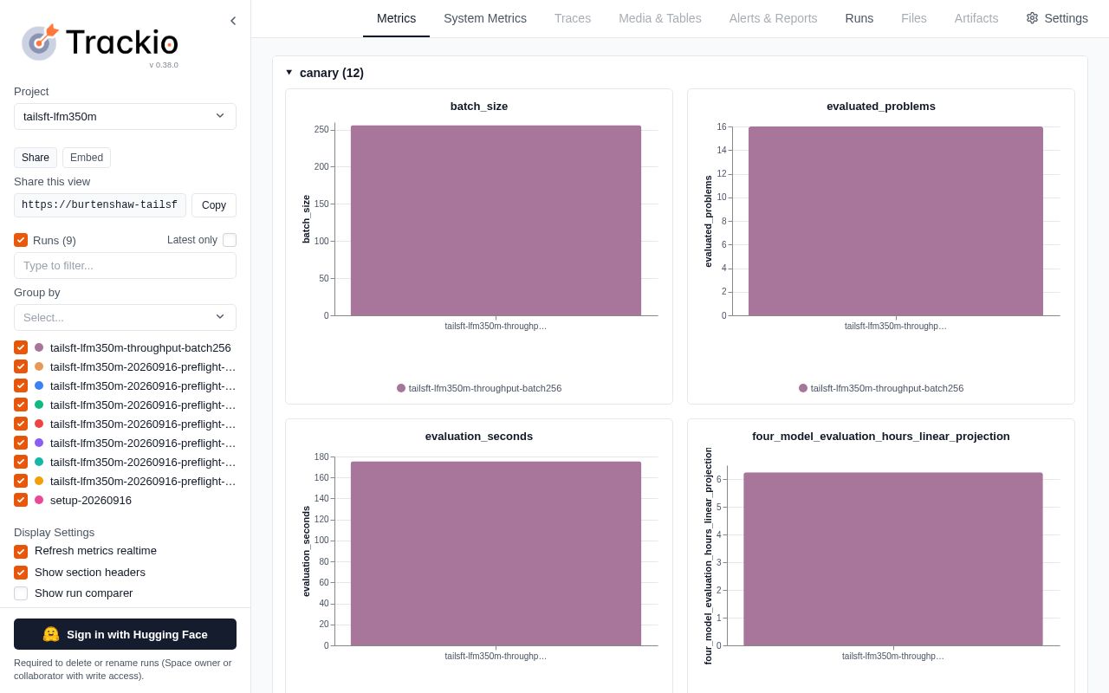Uncheck the setup-20260916 run checkbox
This screenshot has height=693, width=1109.
tap(21, 500)
